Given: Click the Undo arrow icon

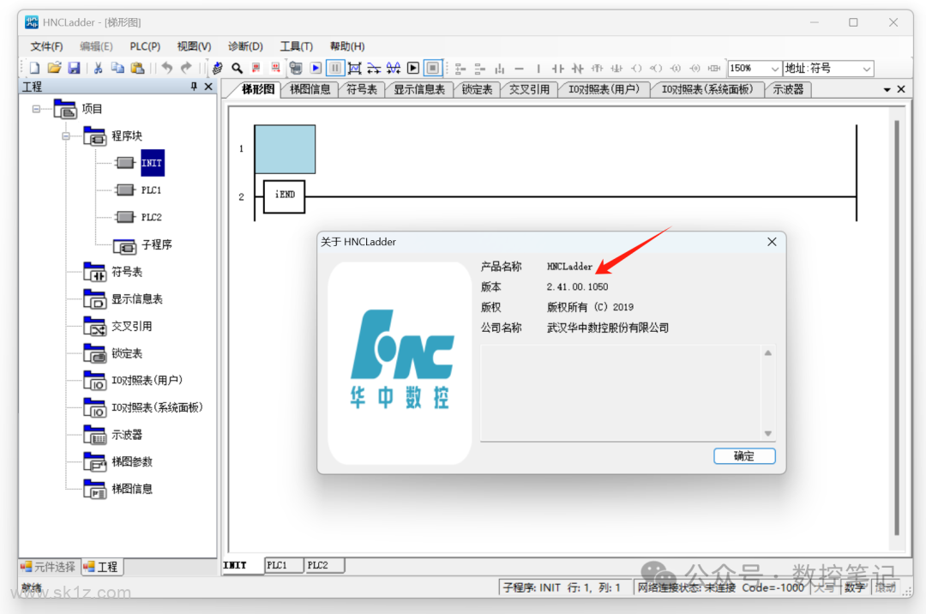Looking at the screenshot, I should [x=167, y=69].
